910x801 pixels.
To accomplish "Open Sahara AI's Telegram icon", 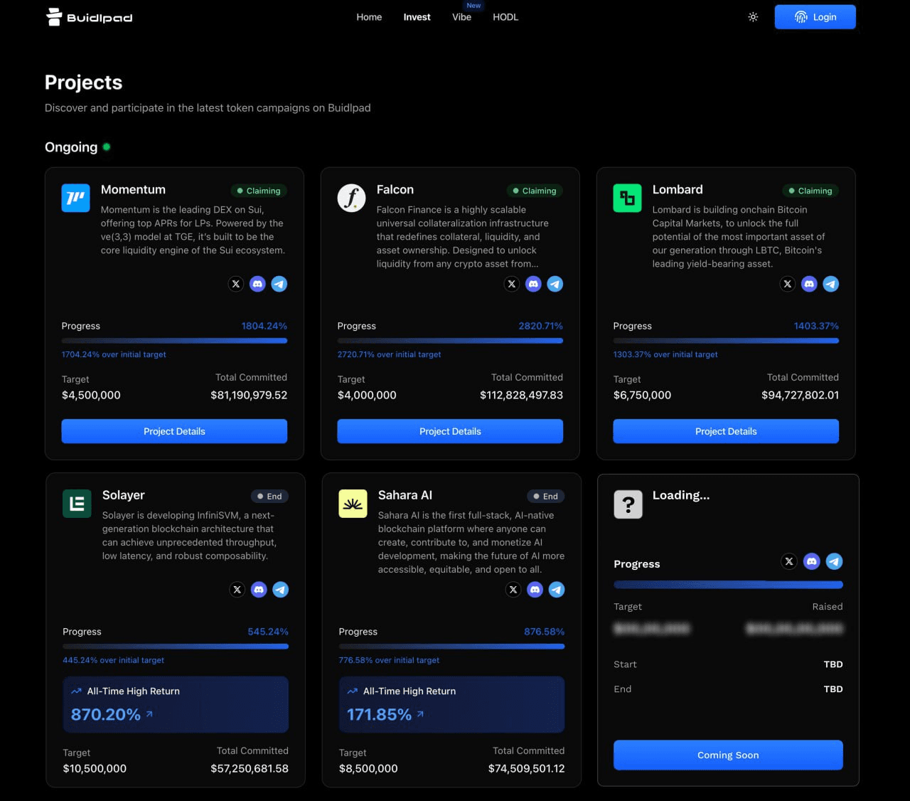I will [x=557, y=590].
